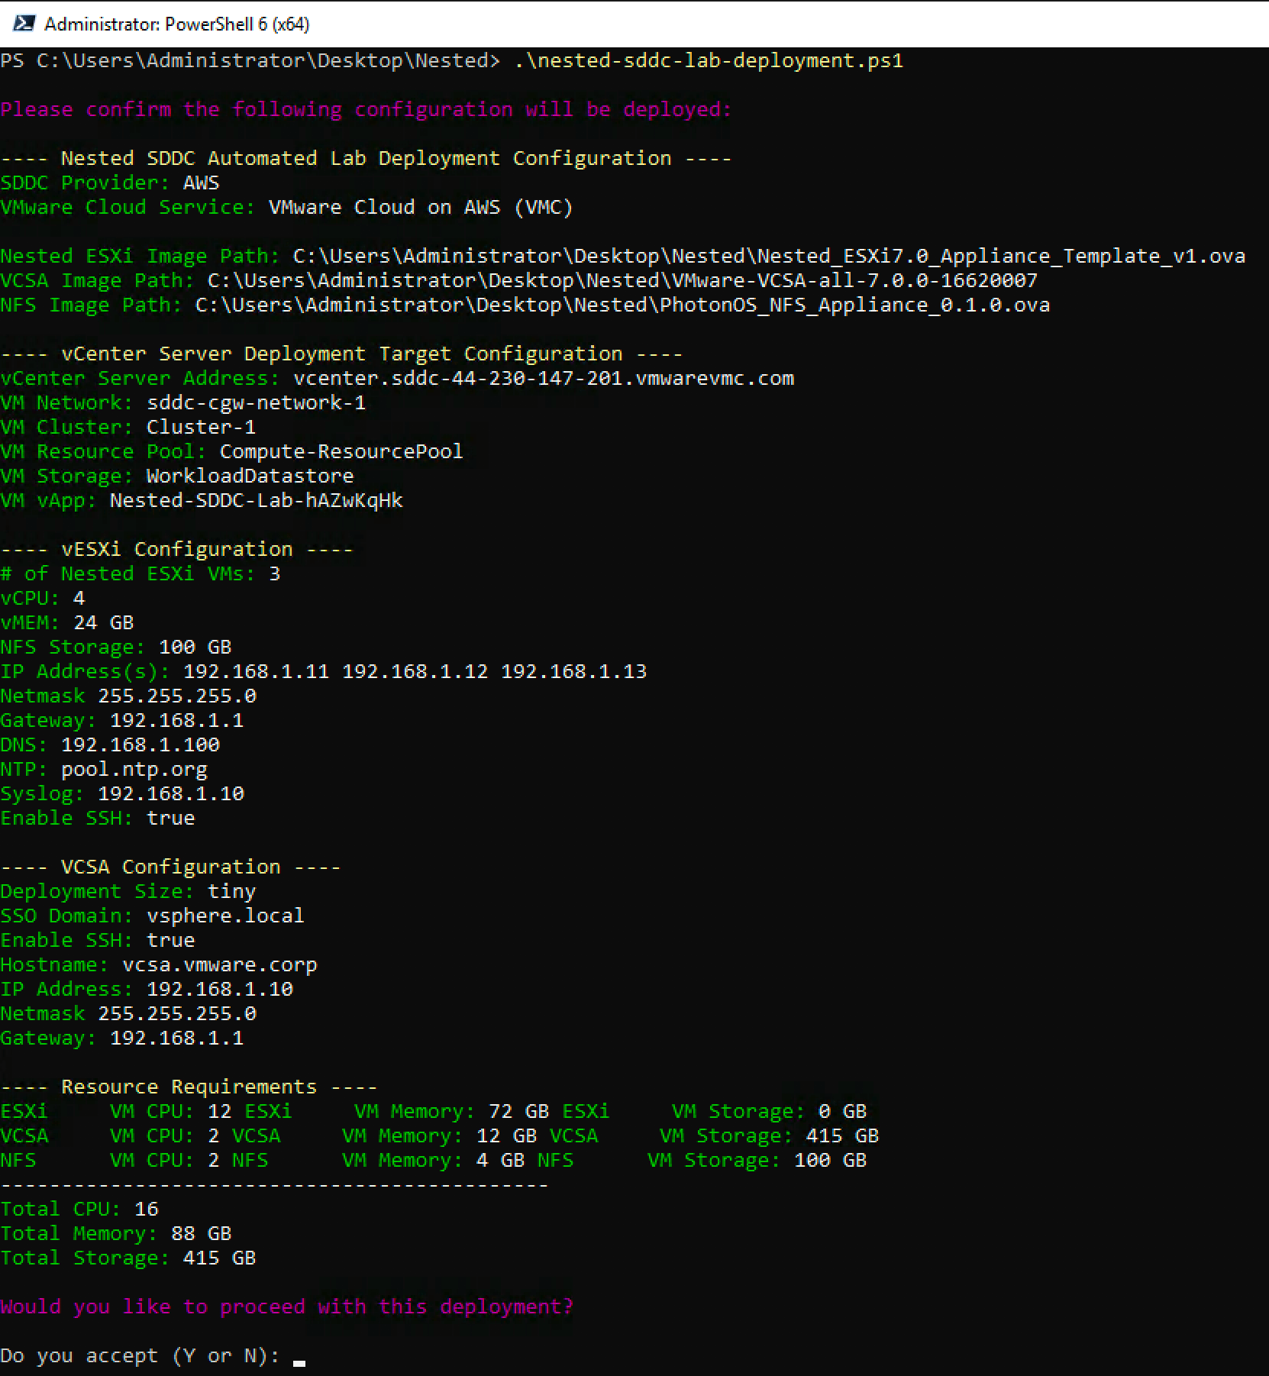1269x1376 pixels.
Task: Click the blinking cursor after the accept prompt
Action: [298, 1357]
